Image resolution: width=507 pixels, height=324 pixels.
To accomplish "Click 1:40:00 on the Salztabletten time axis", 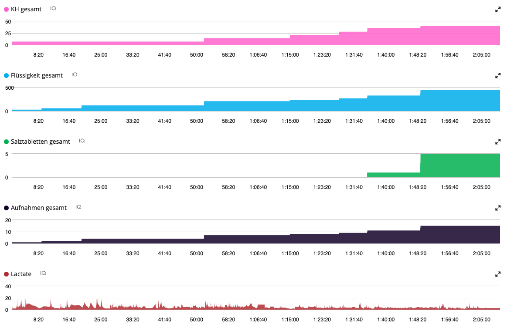I will (386, 187).
